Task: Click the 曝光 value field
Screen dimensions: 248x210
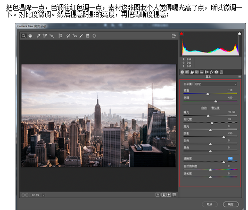Action: tap(232, 112)
